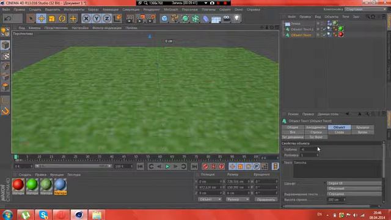
Task: Open the Объект coordinate mode dropdown
Action: [x=210, y=199]
